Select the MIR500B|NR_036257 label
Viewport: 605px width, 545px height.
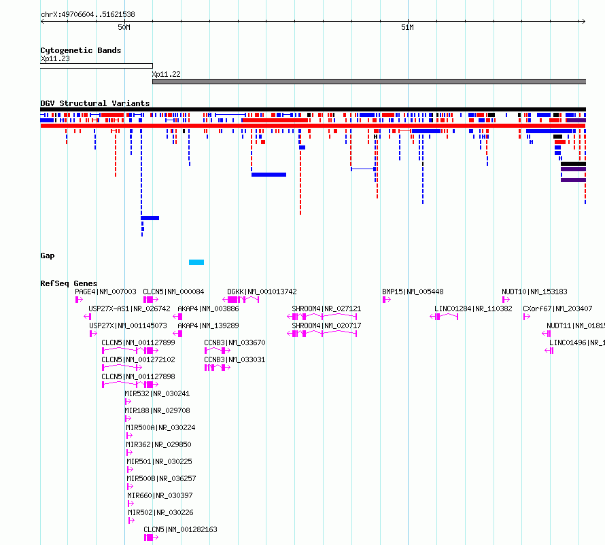click(161, 478)
